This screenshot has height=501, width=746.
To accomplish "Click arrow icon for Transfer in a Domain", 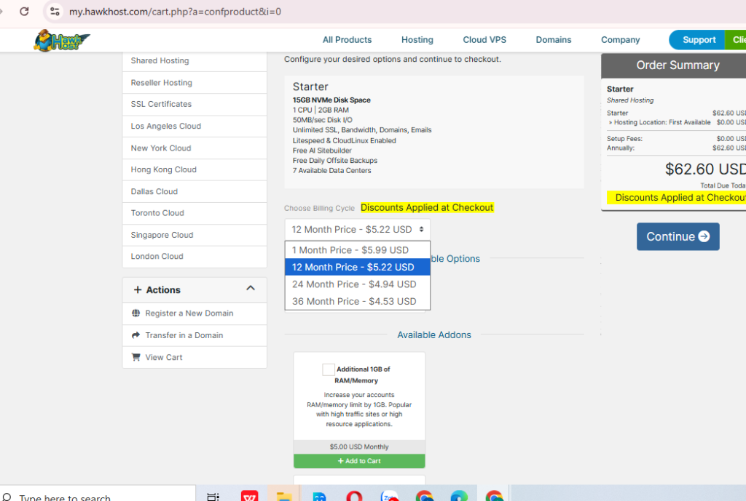I will tap(136, 334).
